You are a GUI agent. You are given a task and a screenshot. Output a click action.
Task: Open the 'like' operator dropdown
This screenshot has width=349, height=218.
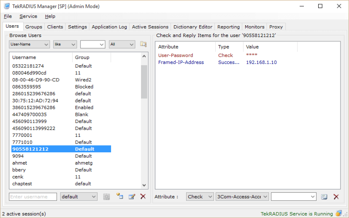coord(65,44)
